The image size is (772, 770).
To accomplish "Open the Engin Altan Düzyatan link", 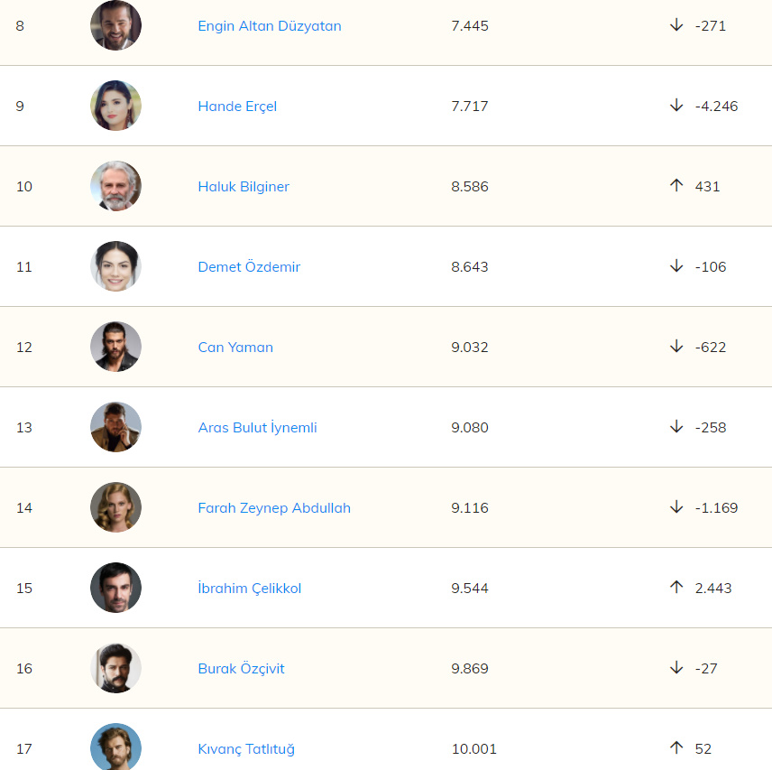I will pos(270,26).
